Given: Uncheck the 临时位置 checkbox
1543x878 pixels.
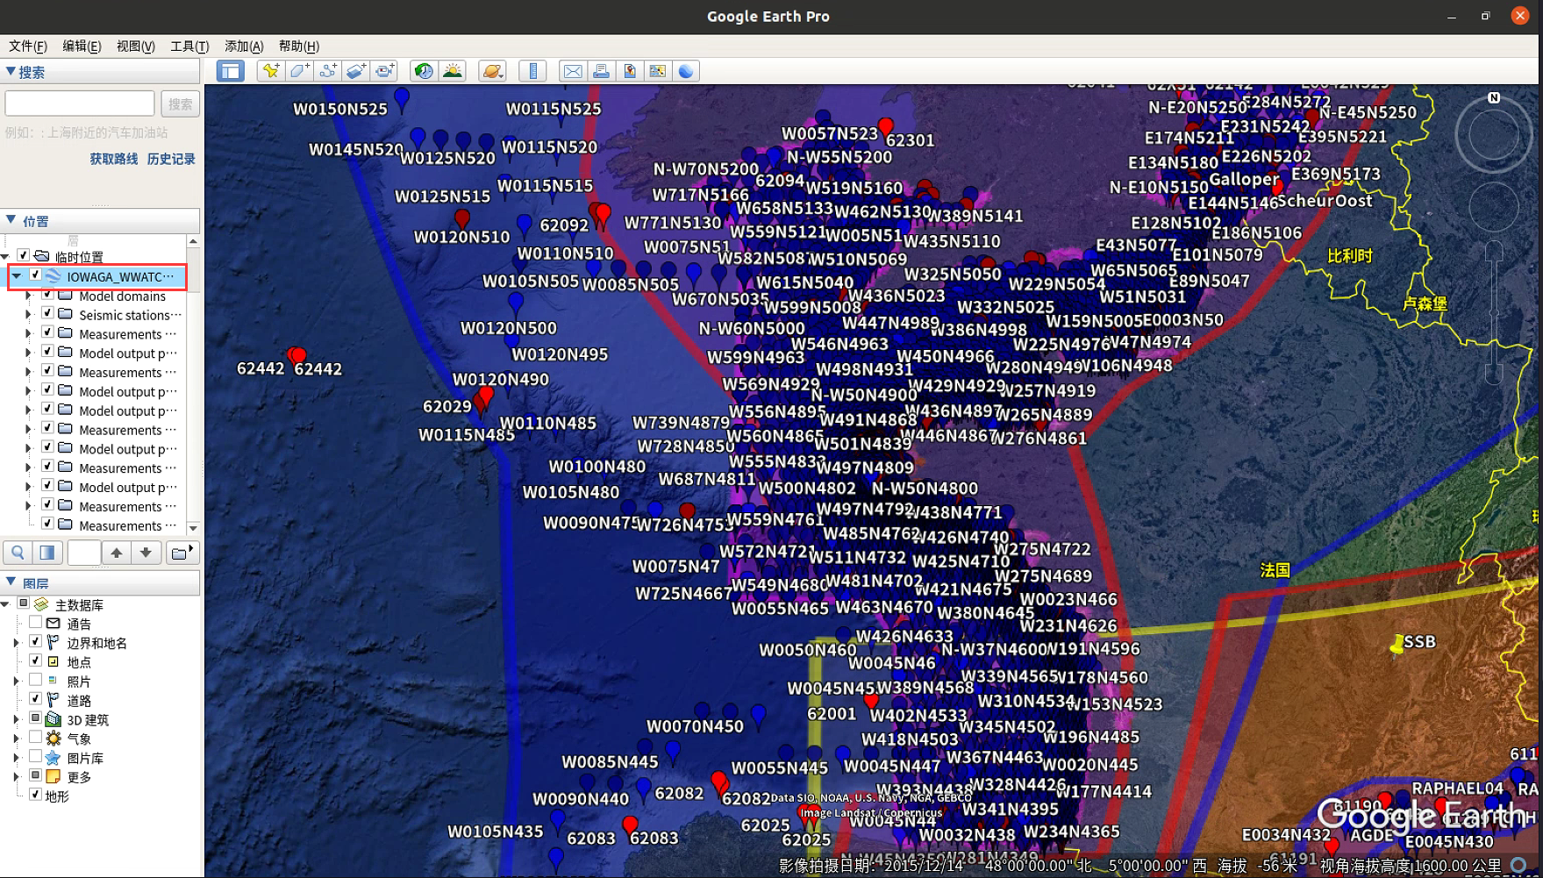Looking at the screenshot, I should pyautogui.click(x=23, y=255).
